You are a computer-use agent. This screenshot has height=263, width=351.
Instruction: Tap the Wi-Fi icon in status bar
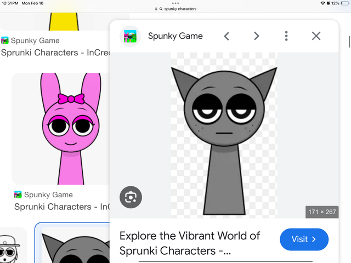[322, 3]
